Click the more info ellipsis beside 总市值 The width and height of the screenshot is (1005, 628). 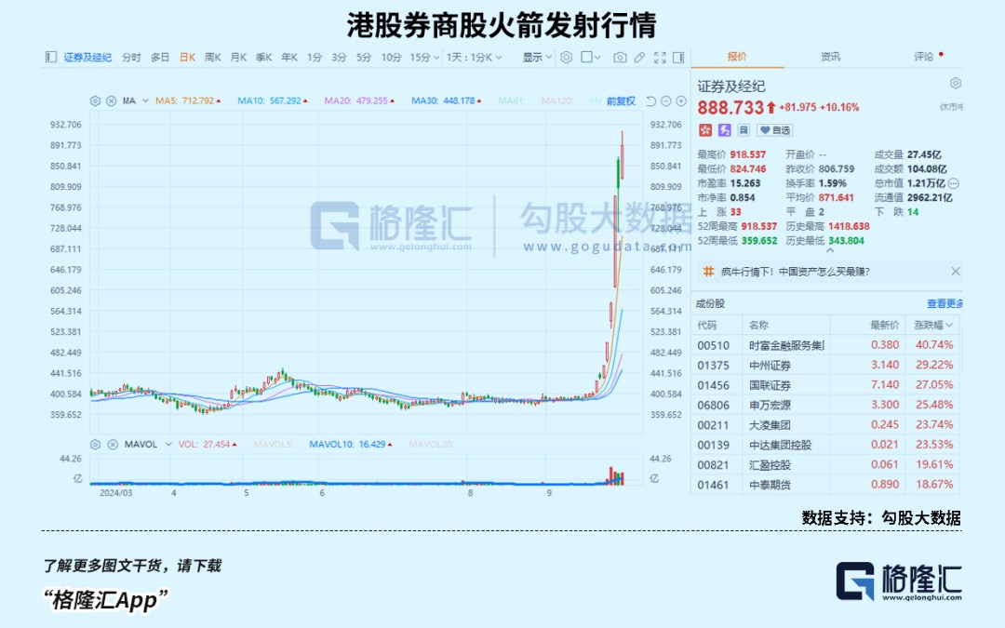click(x=954, y=183)
